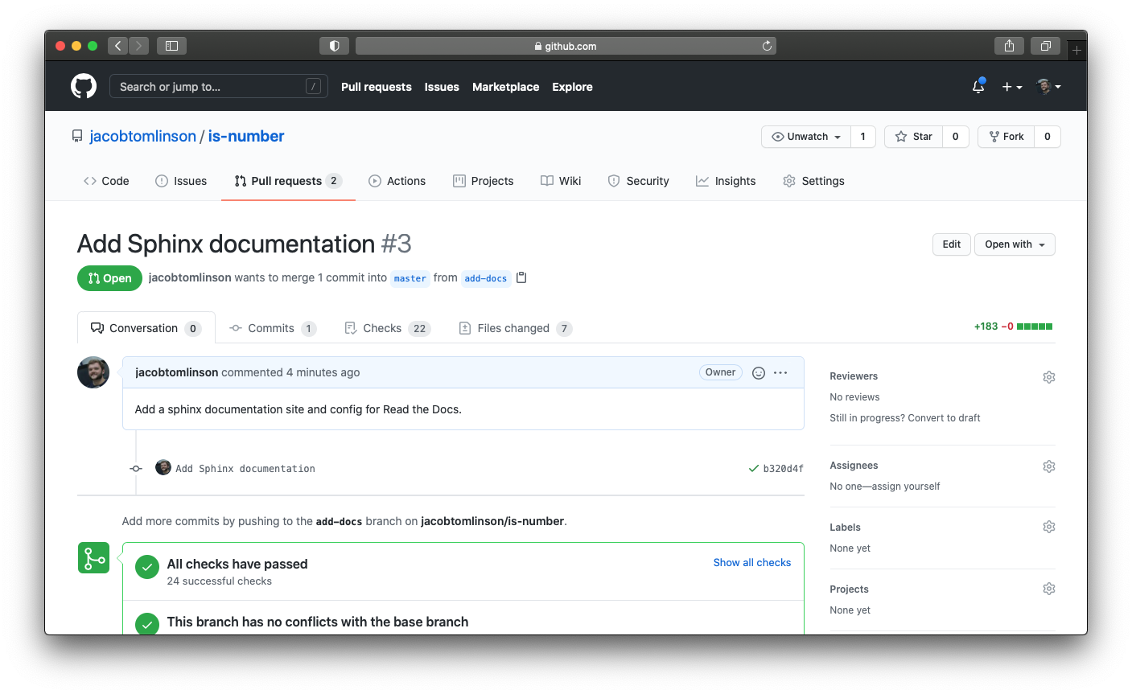Copy the add-docs branch name via clipboard icon
The height and width of the screenshot is (694, 1132).
(521, 277)
